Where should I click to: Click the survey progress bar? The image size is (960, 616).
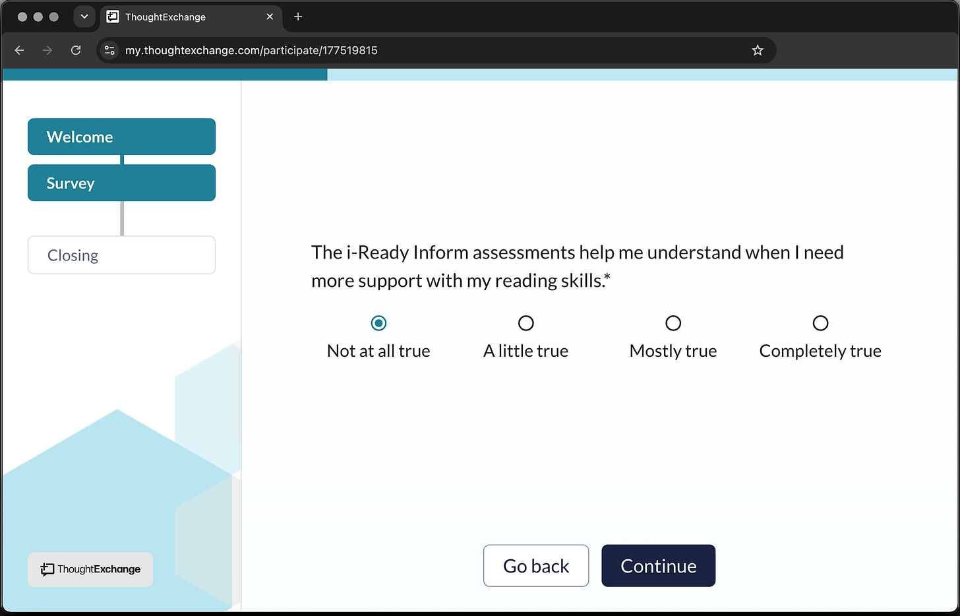pos(480,75)
